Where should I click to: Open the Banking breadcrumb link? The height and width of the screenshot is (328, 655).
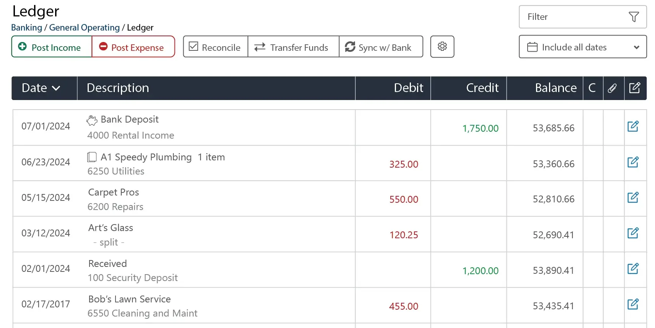(x=26, y=27)
